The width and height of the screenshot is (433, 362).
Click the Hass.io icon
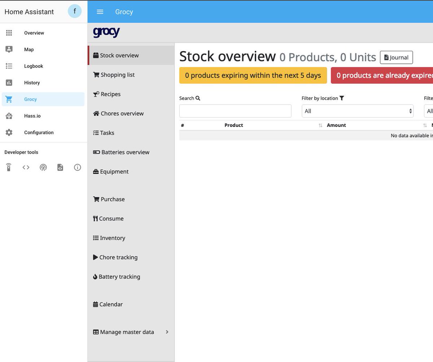pos(9,116)
